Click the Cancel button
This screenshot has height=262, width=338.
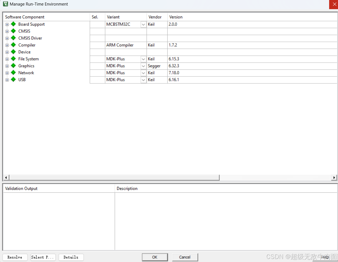(185, 257)
